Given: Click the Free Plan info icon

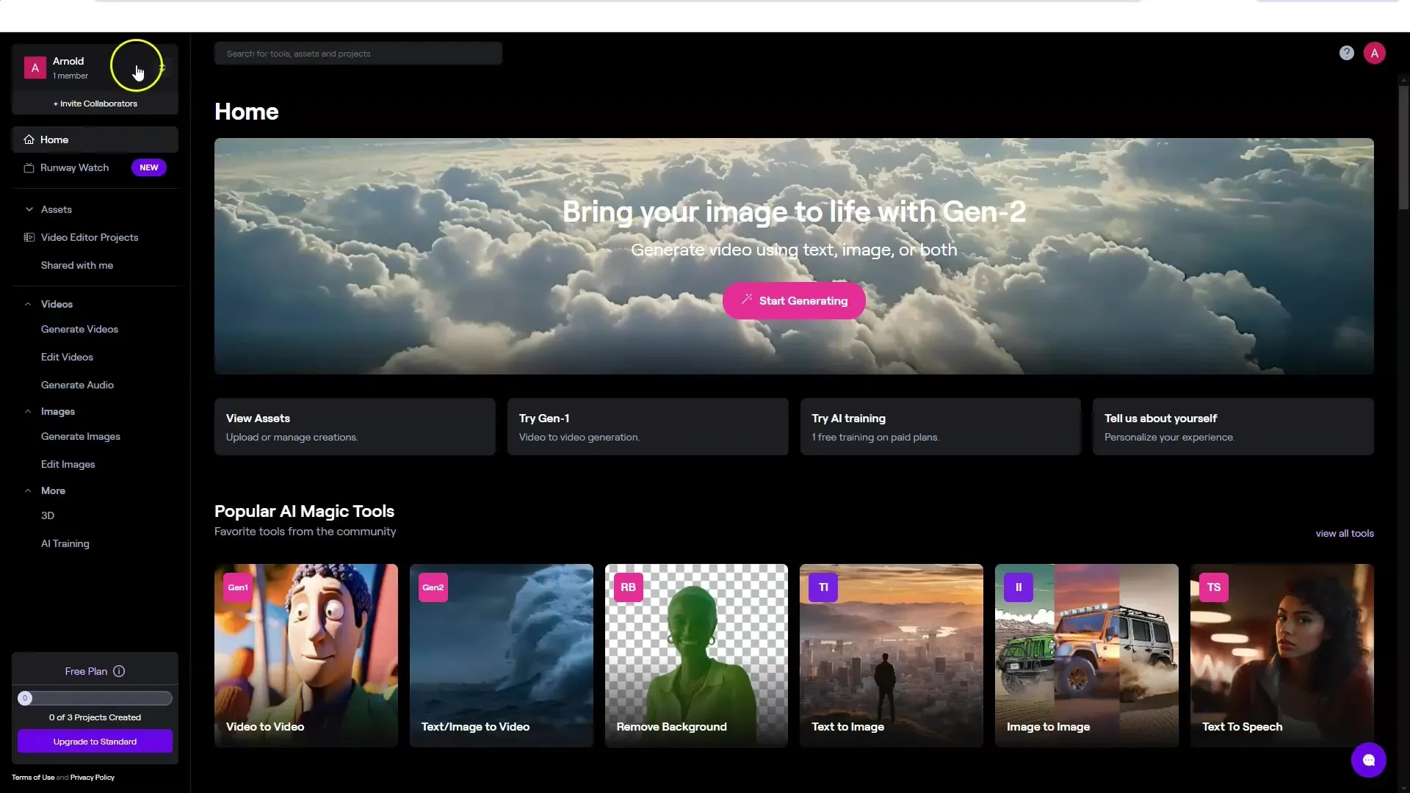Looking at the screenshot, I should coord(119,671).
